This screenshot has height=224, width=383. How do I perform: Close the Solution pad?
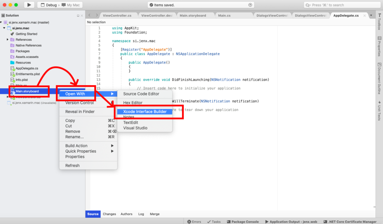click(82, 16)
